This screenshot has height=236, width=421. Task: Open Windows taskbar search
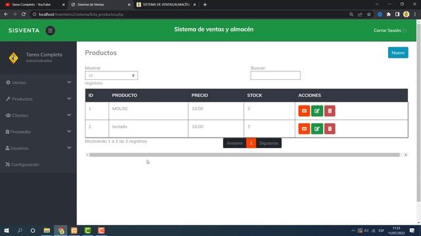click(x=20, y=230)
